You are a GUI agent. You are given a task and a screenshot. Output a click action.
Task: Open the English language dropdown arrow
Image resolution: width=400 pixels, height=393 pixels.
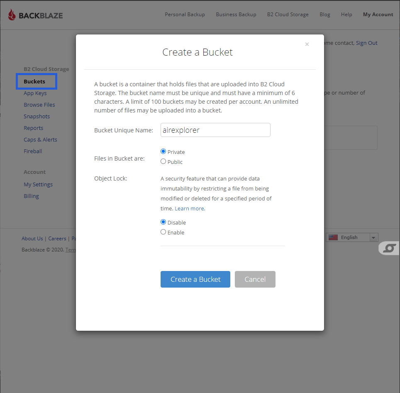click(373, 238)
